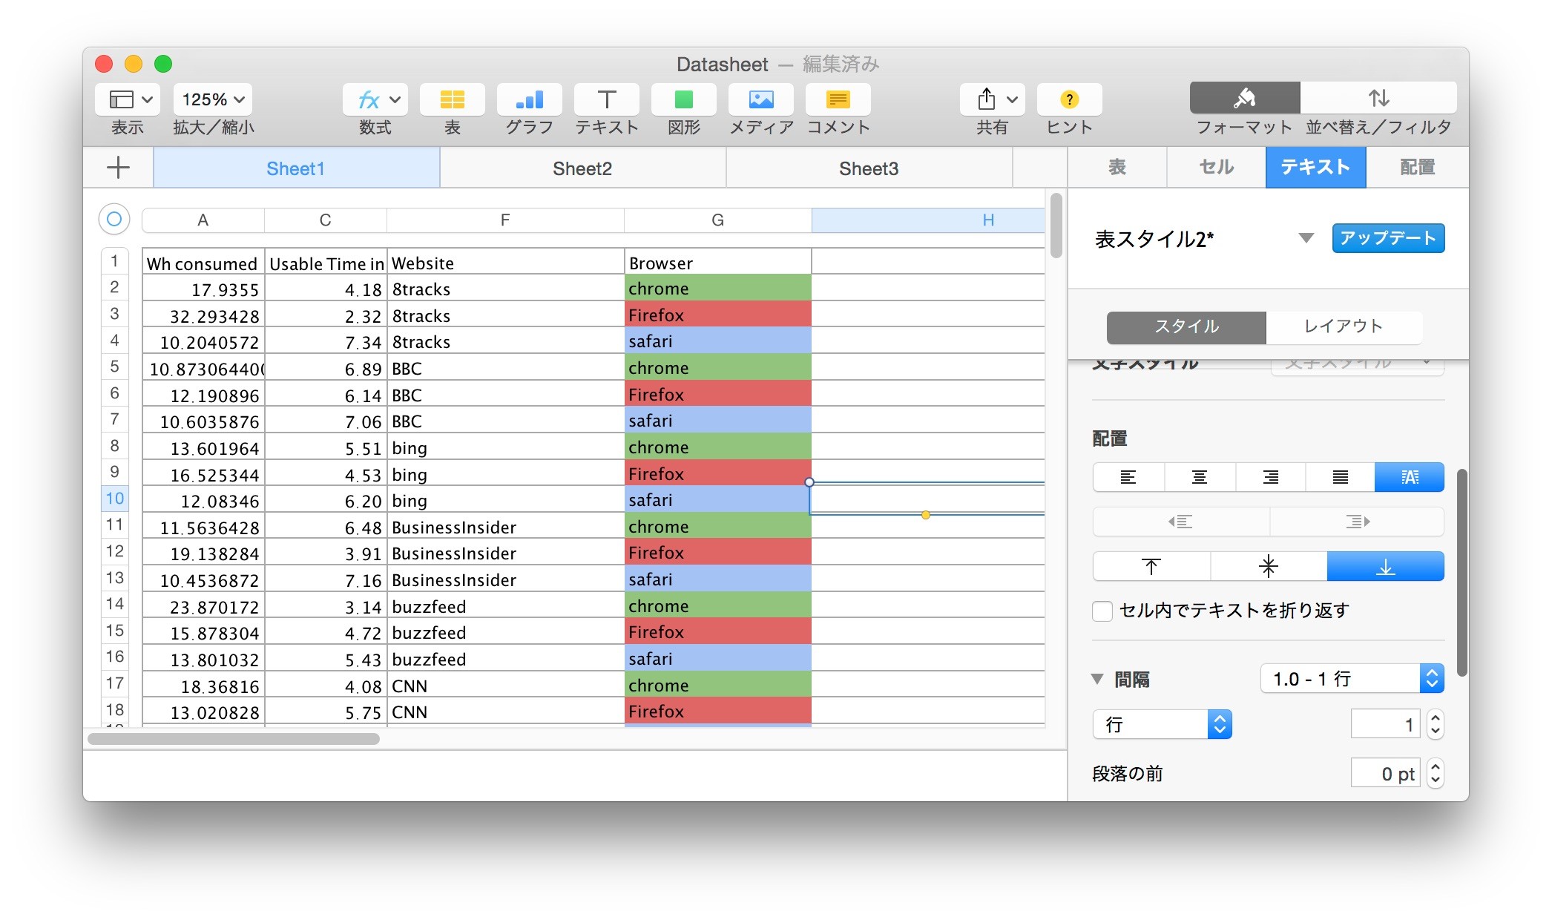Collapse the 間隔 disclosure triangle

coord(1098,679)
